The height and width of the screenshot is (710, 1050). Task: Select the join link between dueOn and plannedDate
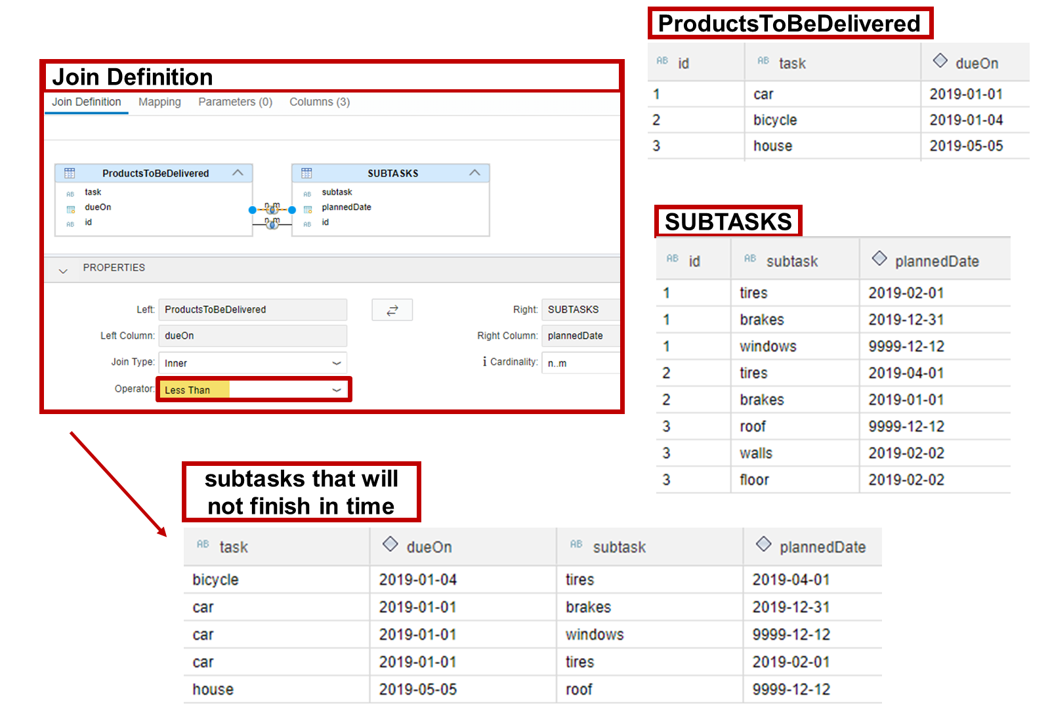click(x=272, y=209)
